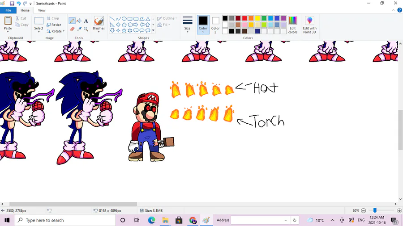Click the Undo icon in title bar
403x226 pixels.
click(x=18, y=3)
